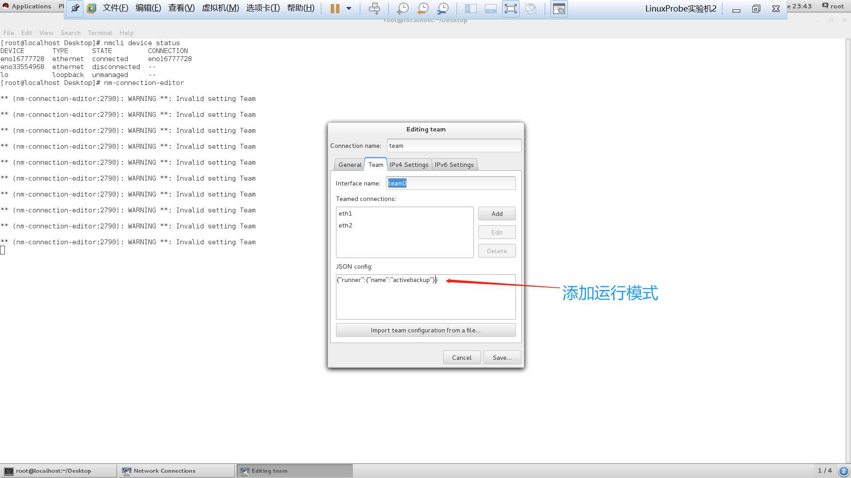
Task: Click Delete button for teamed connection
Action: [x=496, y=251]
